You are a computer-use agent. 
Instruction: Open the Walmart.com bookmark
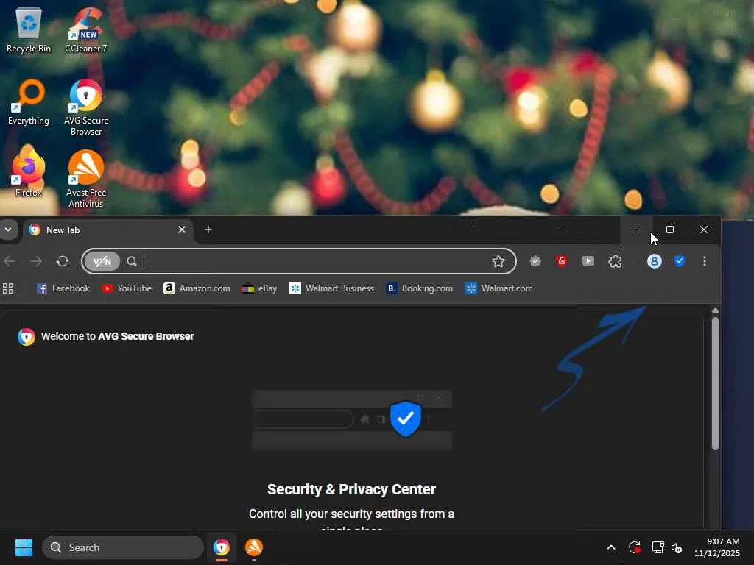coord(499,288)
